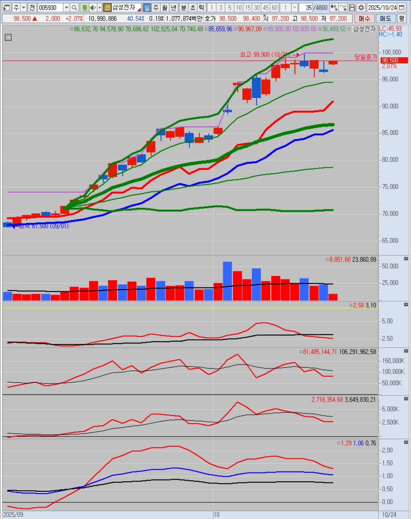Click the 매도 sell button
This screenshot has height=519, width=411.
click(385, 19)
